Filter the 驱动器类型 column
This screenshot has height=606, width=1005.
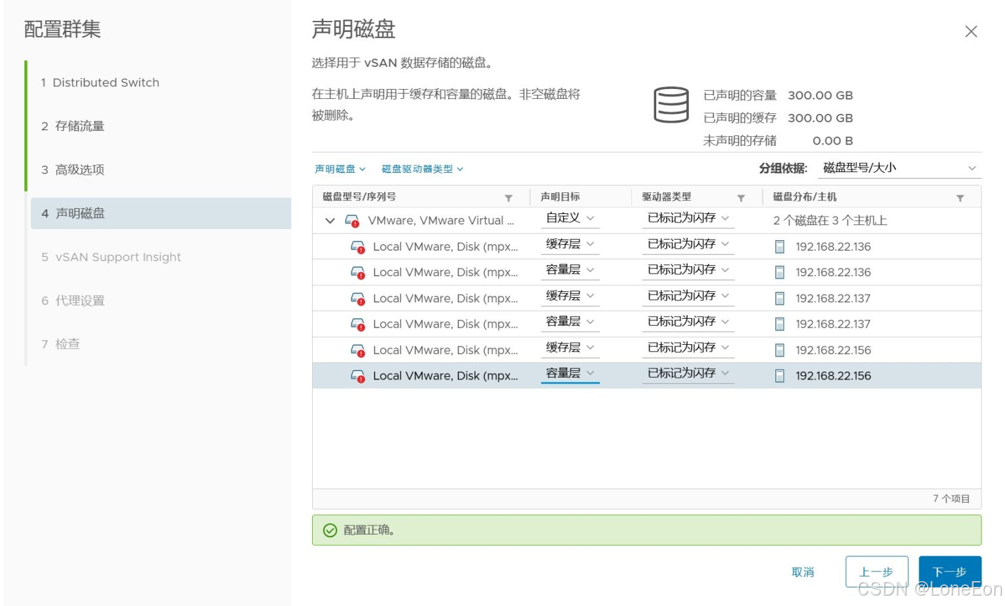click(741, 198)
